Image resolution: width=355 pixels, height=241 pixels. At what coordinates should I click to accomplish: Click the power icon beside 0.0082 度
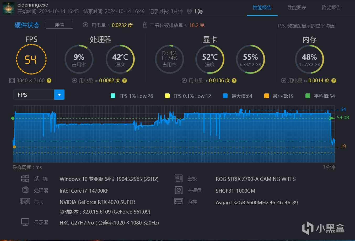(x=74, y=81)
